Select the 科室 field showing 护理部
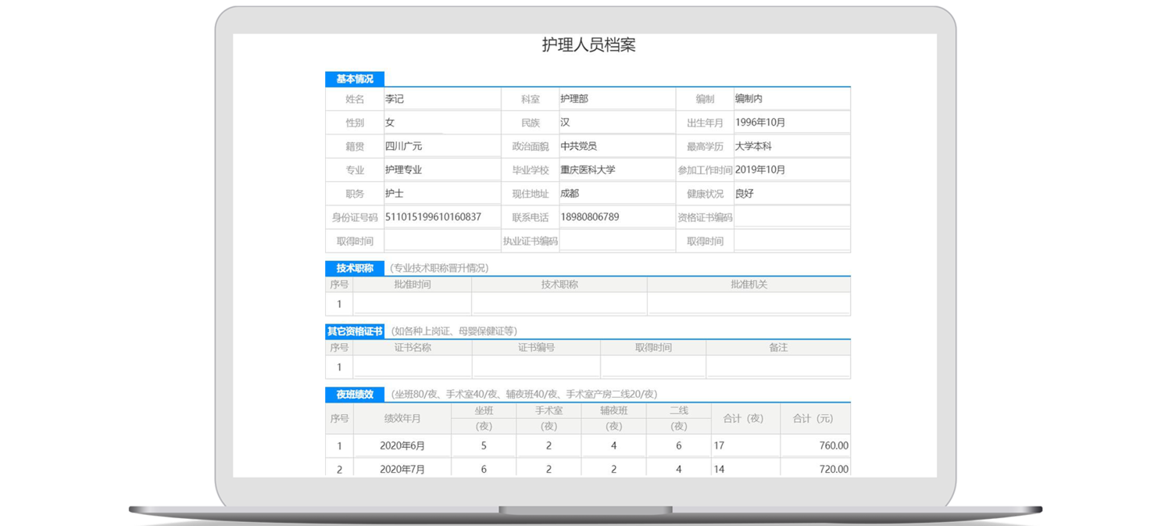 click(x=616, y=99)
